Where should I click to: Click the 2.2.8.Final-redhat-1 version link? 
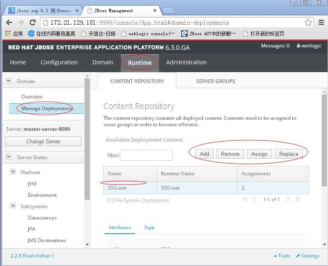tap(32, 256)
